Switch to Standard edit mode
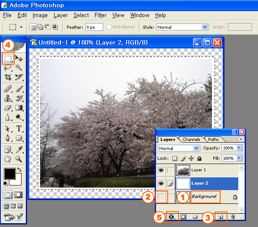258x227 pixels. (8, 195)
